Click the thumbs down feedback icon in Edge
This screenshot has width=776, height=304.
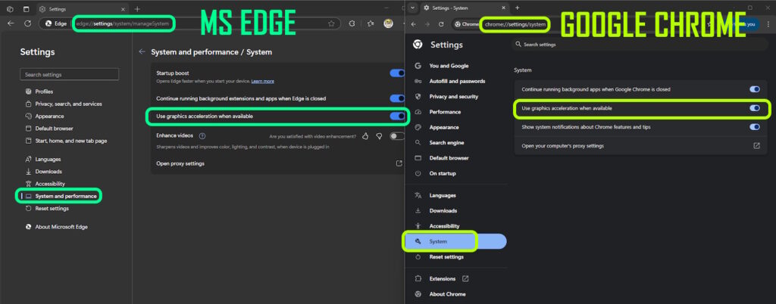pos(378,136)
